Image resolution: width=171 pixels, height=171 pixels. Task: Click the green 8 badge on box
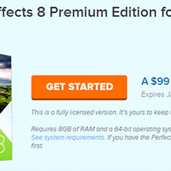pyautogui.click(x=6, y=144)
